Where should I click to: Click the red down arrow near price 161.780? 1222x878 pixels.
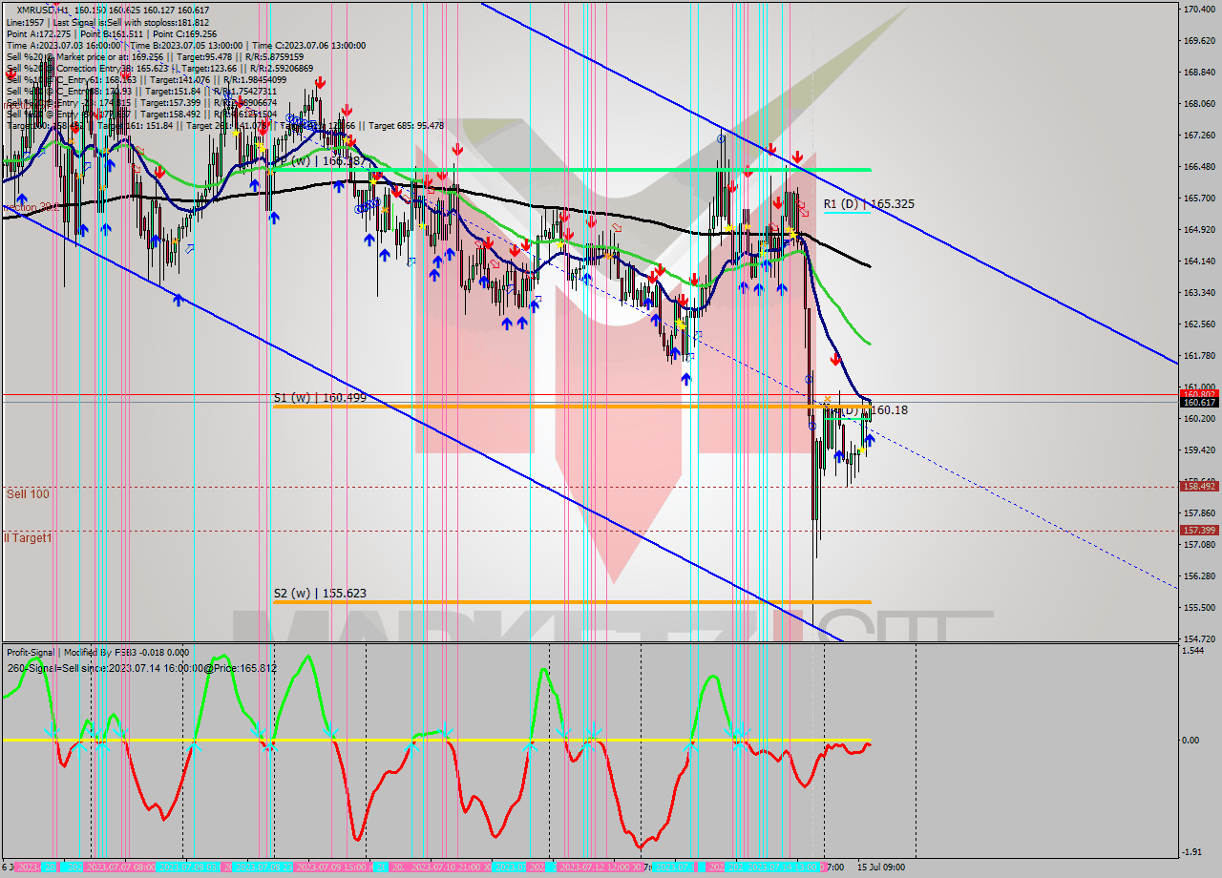tap(835, 360)
